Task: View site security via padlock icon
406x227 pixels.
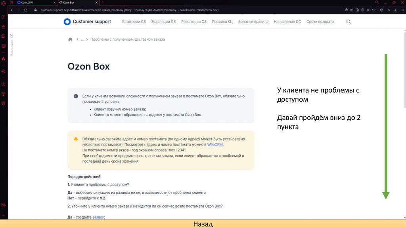Action: (35, 10)
